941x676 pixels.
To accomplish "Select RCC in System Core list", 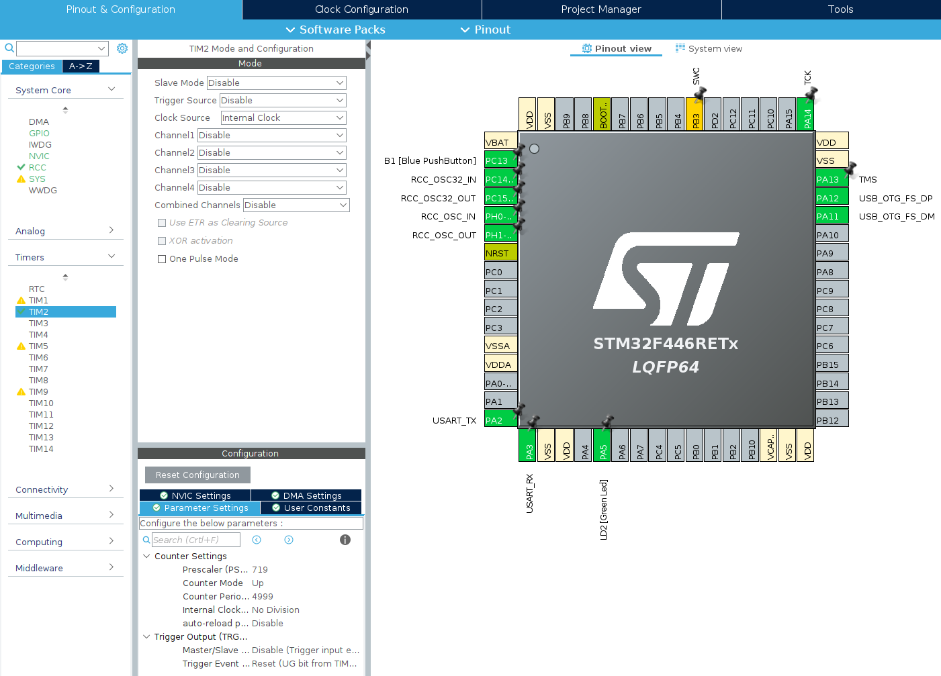I will [x=38, y=167].
